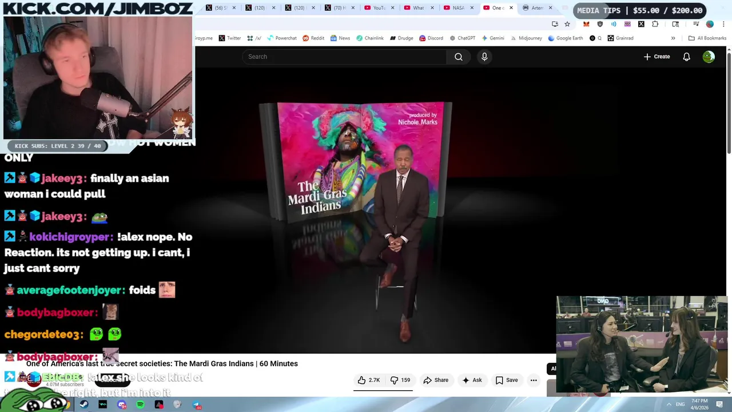Viewport: 732px width, 412px height.
Task: Open the /x/ bookmark
Action: (x=254, y=38)
